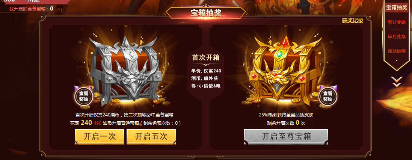Switch to 累计奖励 in side navigation

coord(397,22)
